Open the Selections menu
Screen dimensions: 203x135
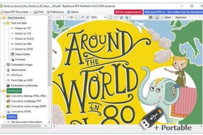click(181, 17)
